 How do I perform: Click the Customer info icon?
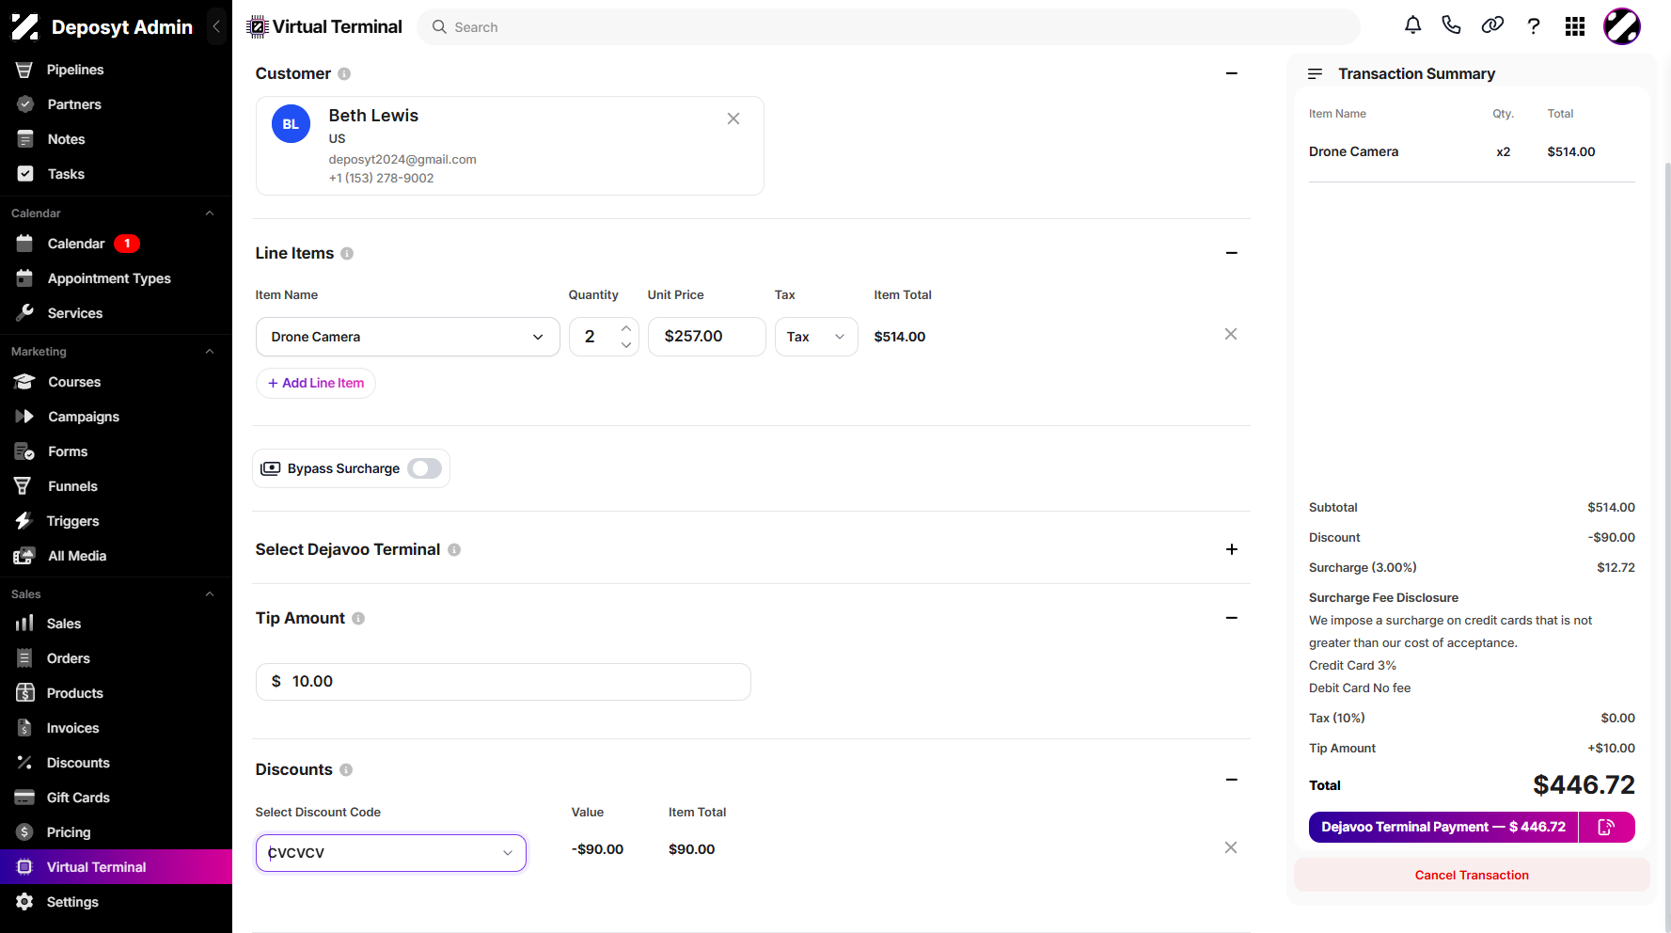pyautogui.click(x=344, y=74)
